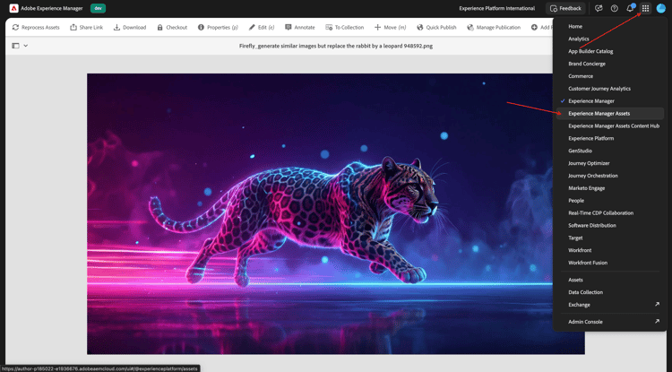Viewport: 672px width, 372px height.
Task: Open Properties via the info icon
Action: [201, 28]
